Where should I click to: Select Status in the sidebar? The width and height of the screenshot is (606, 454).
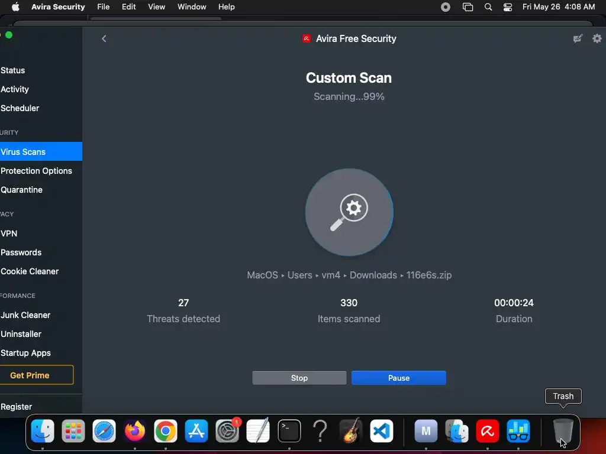[x=13, y=70]
